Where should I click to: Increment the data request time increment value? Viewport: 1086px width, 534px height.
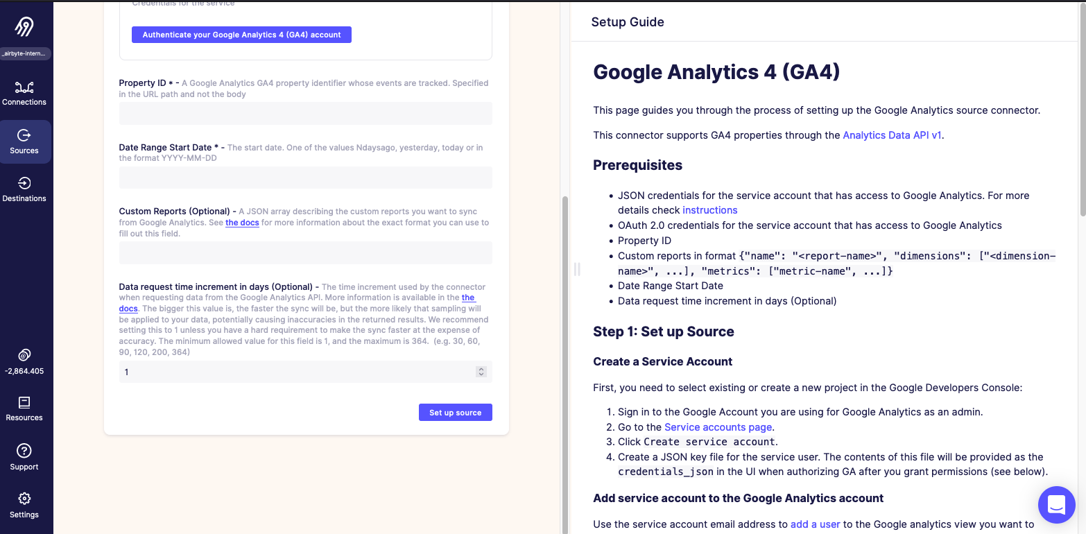point(481,369)
